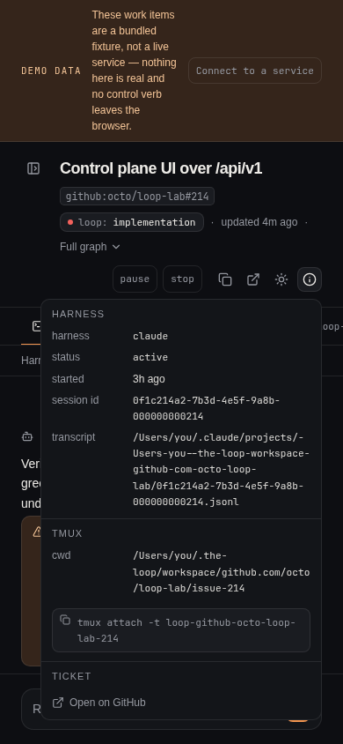Click the started value 3h ago
Viewport: 343px width, 744px height.
[149, 379]
